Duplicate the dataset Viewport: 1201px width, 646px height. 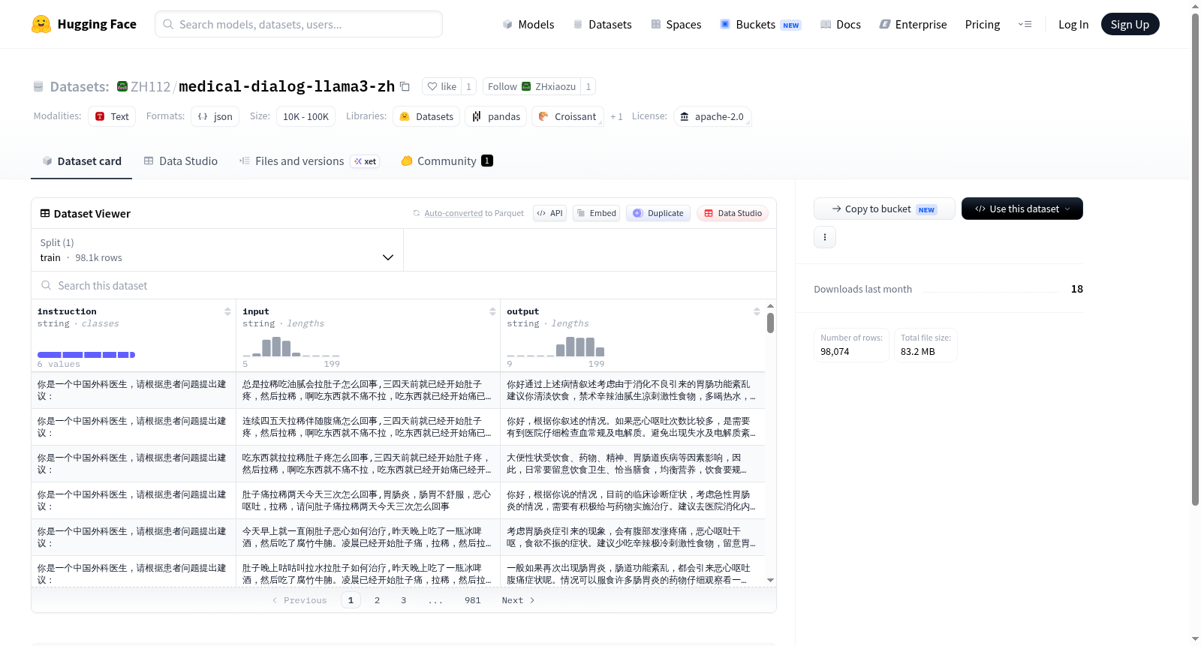tap(658, 213)
